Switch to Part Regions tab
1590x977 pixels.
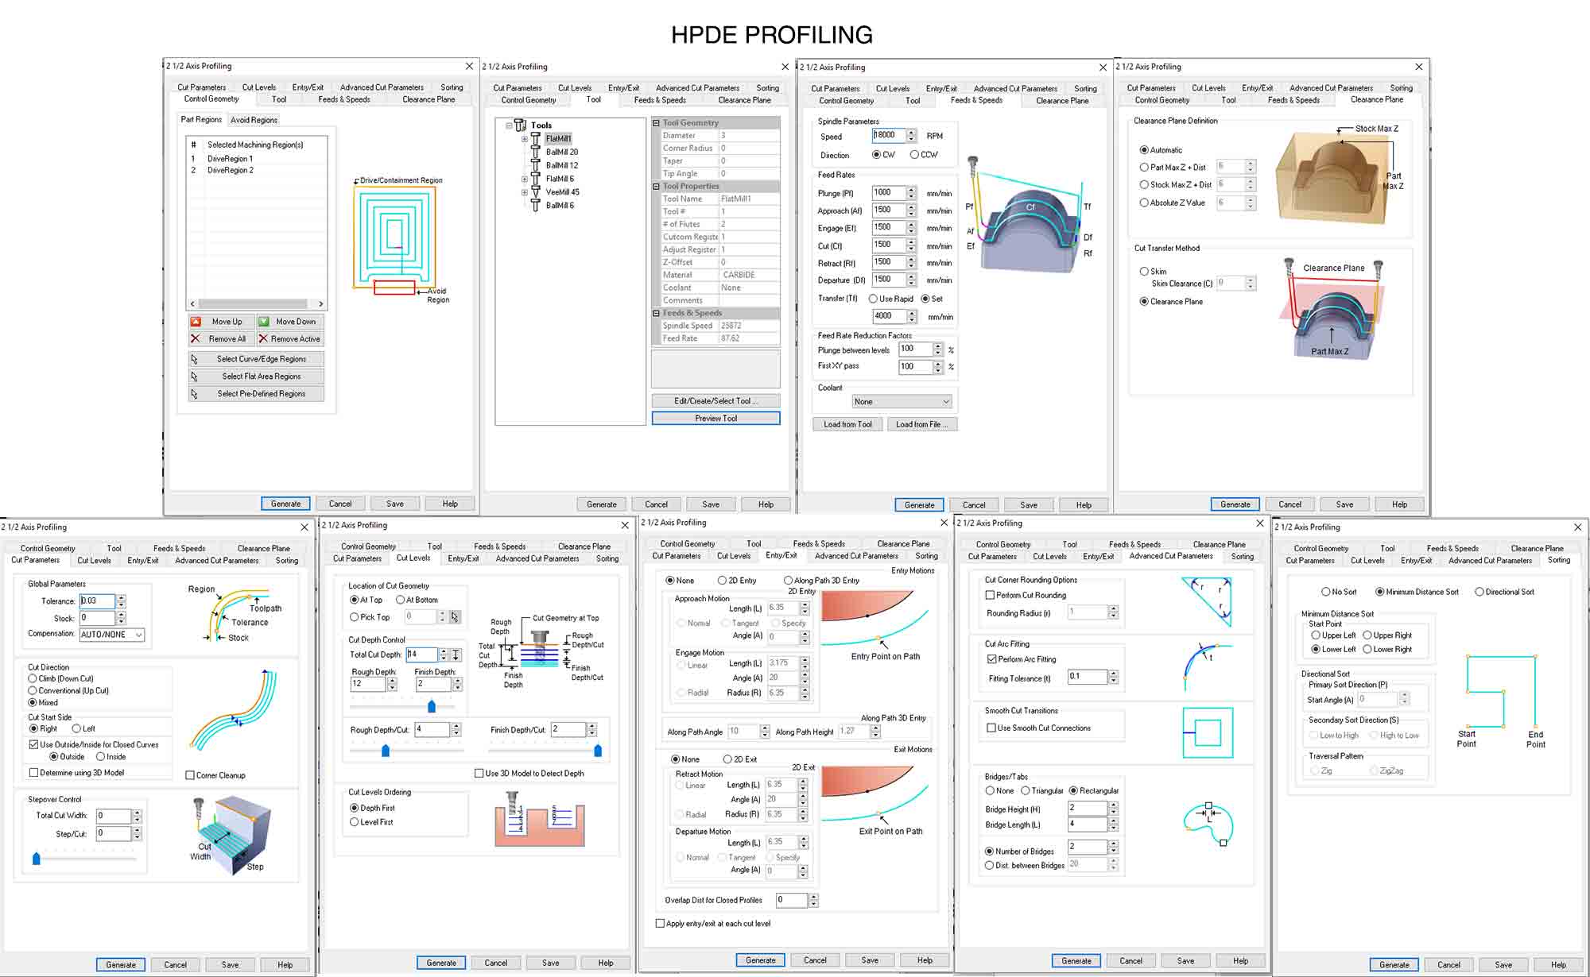tap(201, 119)
